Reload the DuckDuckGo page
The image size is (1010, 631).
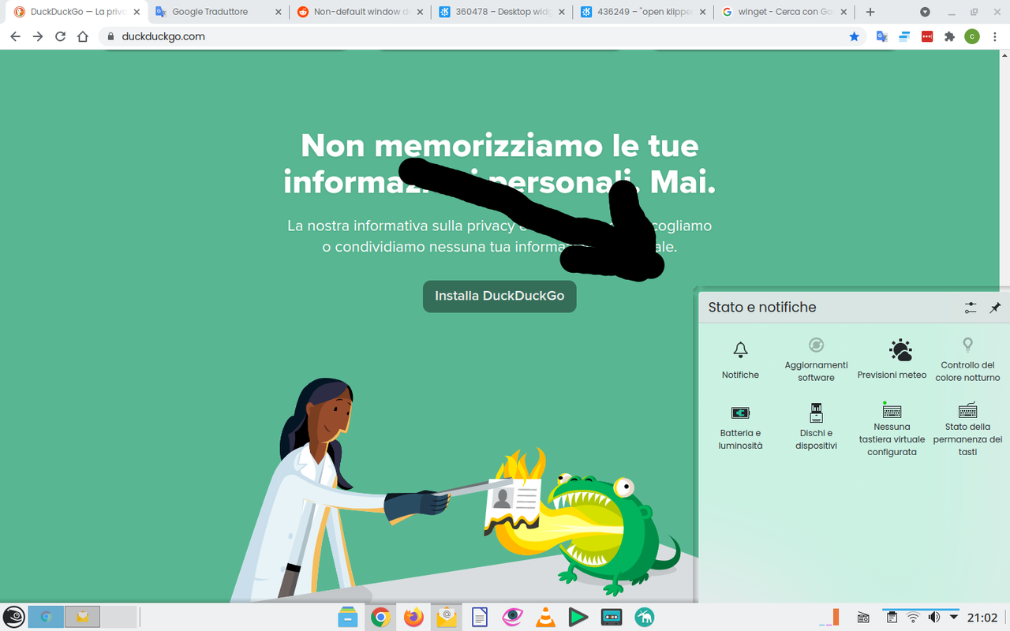pyautogui.click(x=60, y=36)
